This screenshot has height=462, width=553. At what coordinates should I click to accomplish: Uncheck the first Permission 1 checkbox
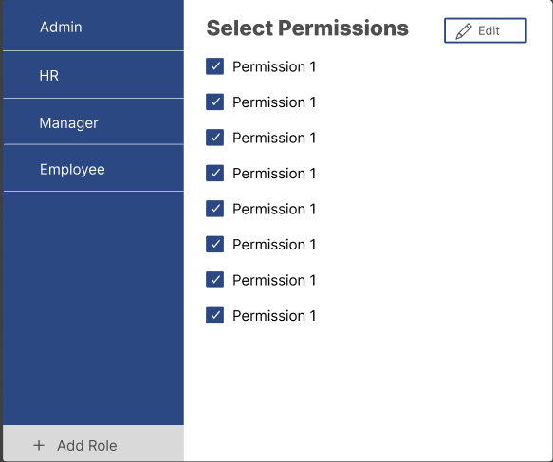pos(214,66)
